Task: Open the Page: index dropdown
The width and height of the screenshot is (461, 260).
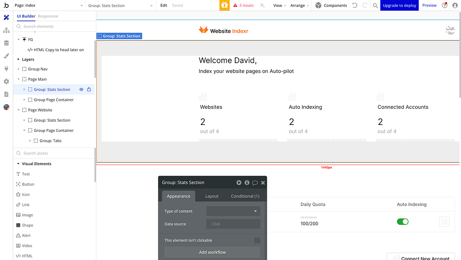Action: tap(49, 5)
